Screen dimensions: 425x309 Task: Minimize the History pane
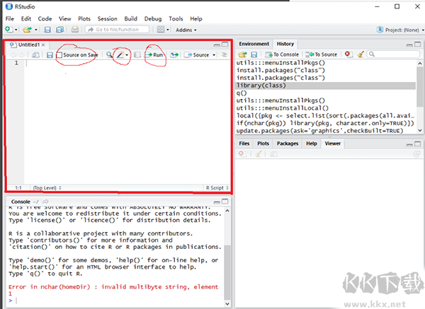click(409, 45)
